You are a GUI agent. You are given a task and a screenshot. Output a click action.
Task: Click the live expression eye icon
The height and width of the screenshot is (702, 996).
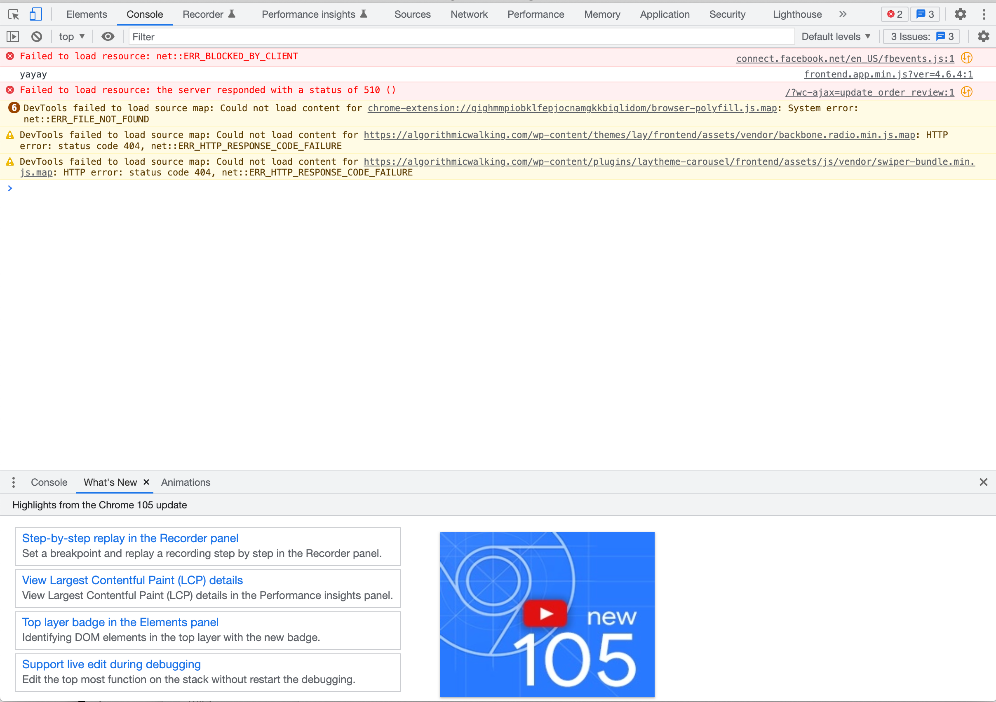point(108,37)
